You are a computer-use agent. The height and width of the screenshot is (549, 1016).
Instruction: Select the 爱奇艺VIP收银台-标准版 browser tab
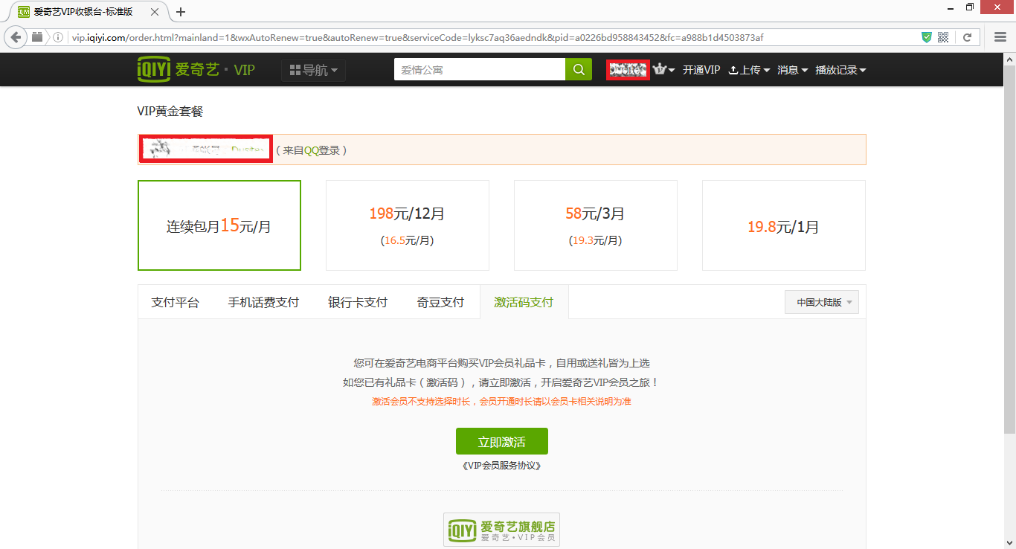(x=83, y=12)
